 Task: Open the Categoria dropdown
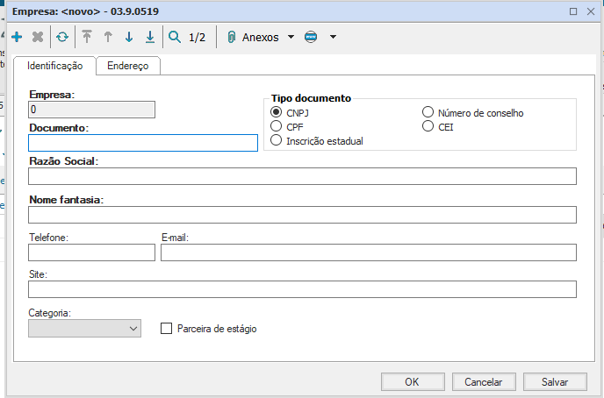tap(84, 328)
